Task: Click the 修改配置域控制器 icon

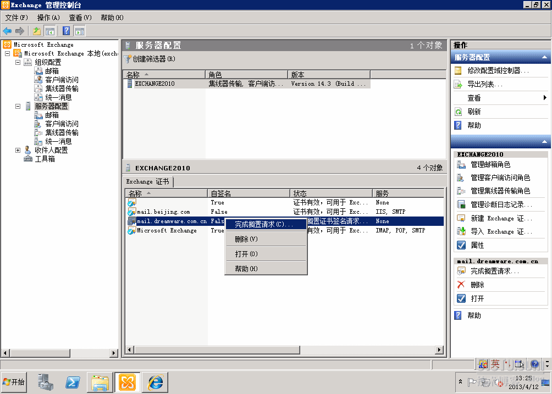Action: pos(458,71)
